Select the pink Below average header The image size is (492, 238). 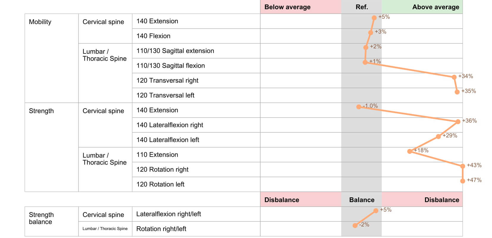(x=300, y=7)
